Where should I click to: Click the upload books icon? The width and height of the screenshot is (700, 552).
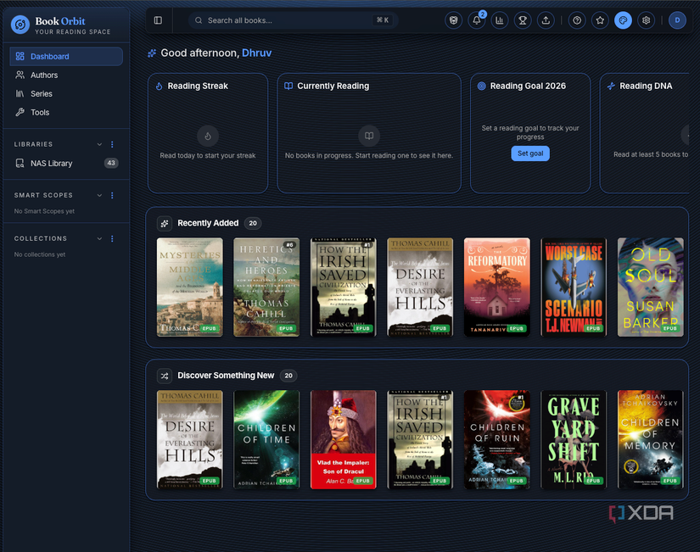tap(546, 20)
